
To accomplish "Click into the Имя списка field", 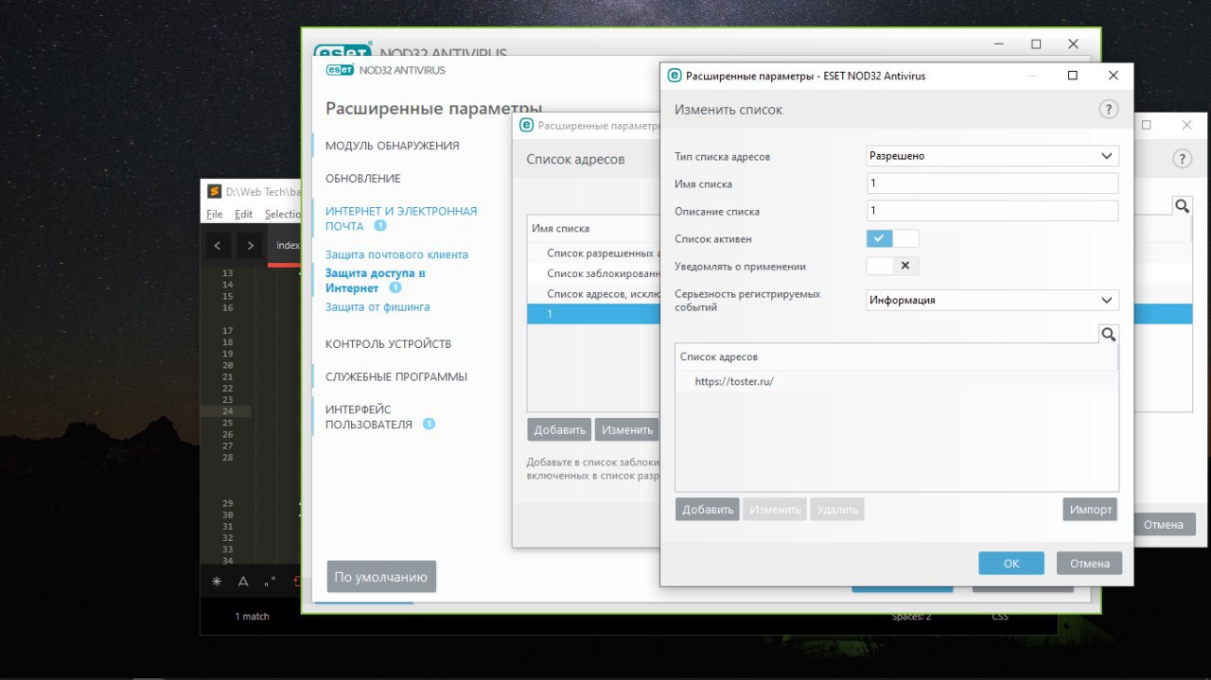I will coord(992,183).
